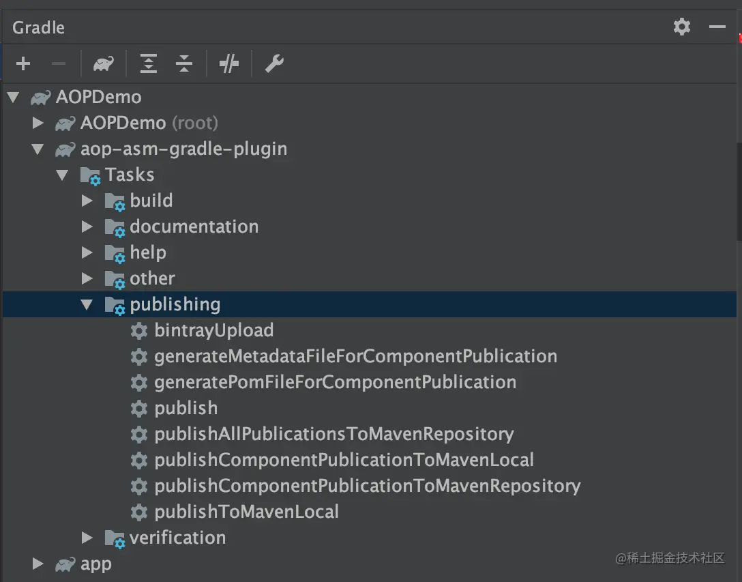Hide the Gradle tool window

[716, 27]
